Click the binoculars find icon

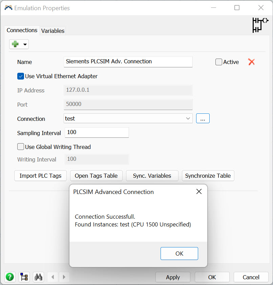(38, 277)
